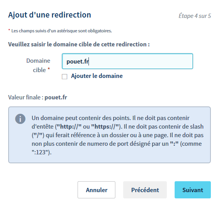The height and width of the screenshot is (205, 221).
Task: Click the ":123" example in info box
Action: click(x=40, y=152)
